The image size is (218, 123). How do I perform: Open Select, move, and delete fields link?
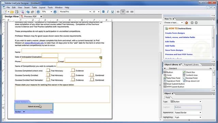(x=180, y=37)
